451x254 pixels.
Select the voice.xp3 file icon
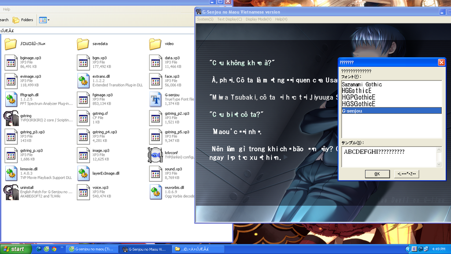[83, 192]
